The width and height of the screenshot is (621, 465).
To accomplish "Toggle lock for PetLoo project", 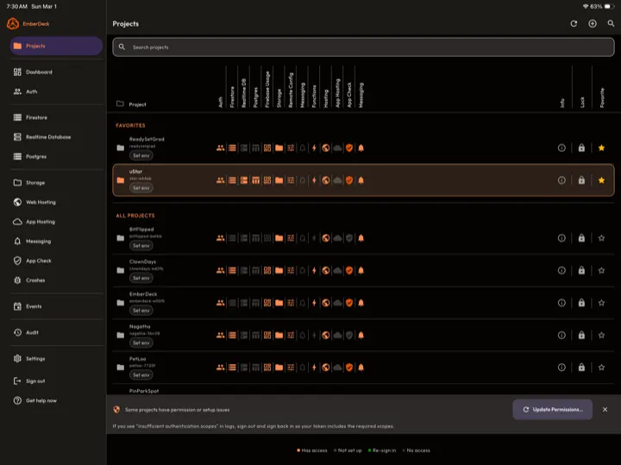I will [x=581, y=368].
